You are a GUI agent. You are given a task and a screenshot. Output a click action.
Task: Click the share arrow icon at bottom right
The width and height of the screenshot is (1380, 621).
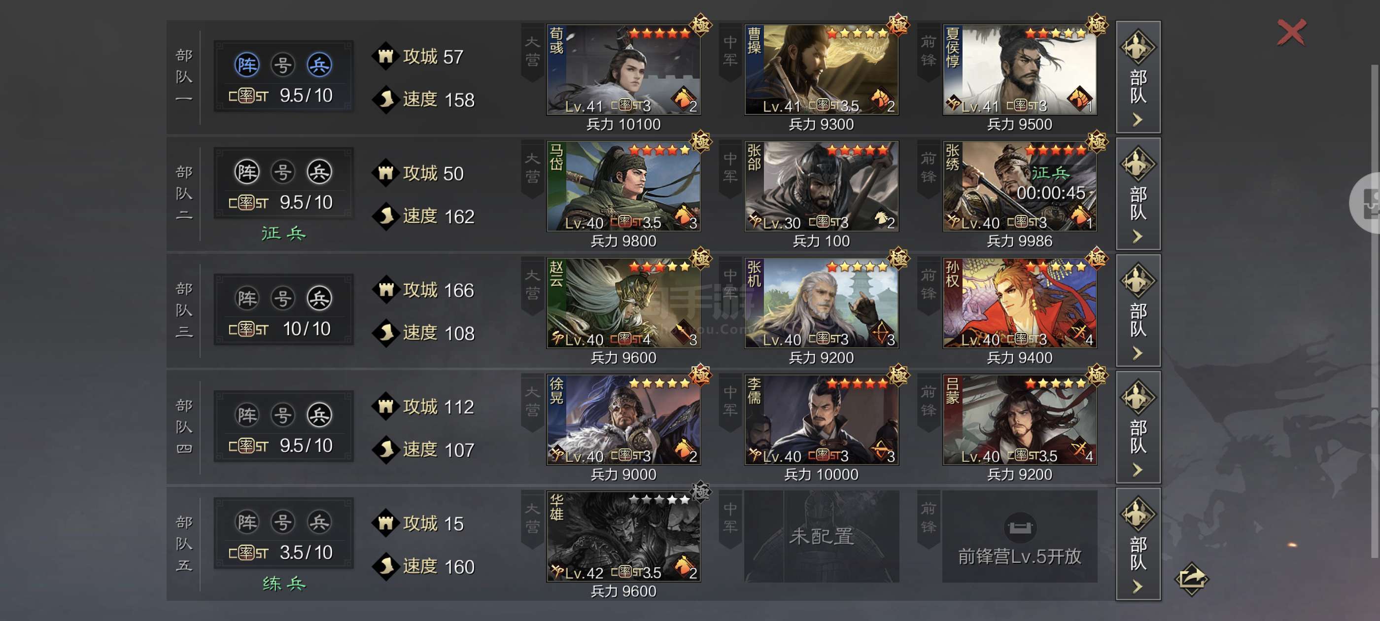[1191, 579]
